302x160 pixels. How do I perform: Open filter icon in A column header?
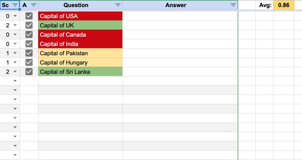click(x=34, y=5)
